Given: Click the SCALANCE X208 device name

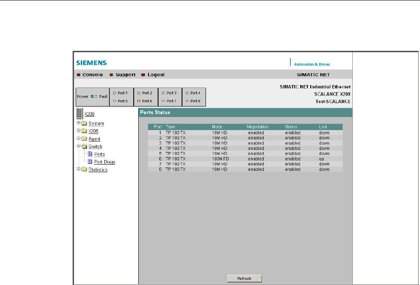Looking at the screenshot, I should tap(332, 94).
